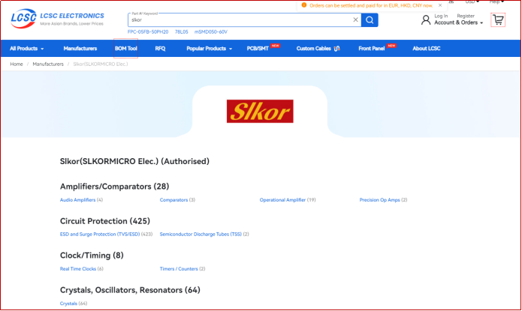This screenshot has height=311, width=522.
Task: Go to the RFQ page
Action: [160, 49]
